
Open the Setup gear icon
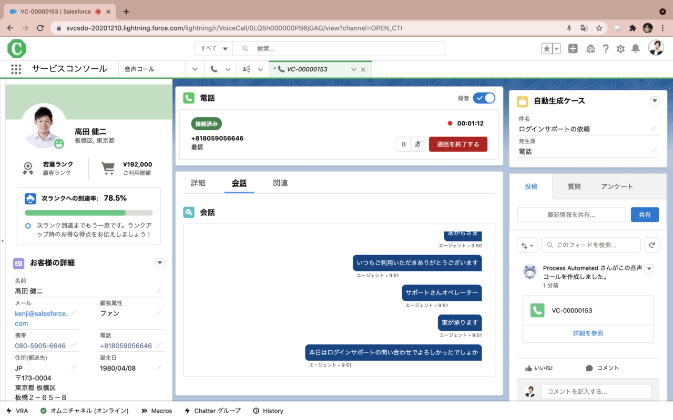coord(620,49)
